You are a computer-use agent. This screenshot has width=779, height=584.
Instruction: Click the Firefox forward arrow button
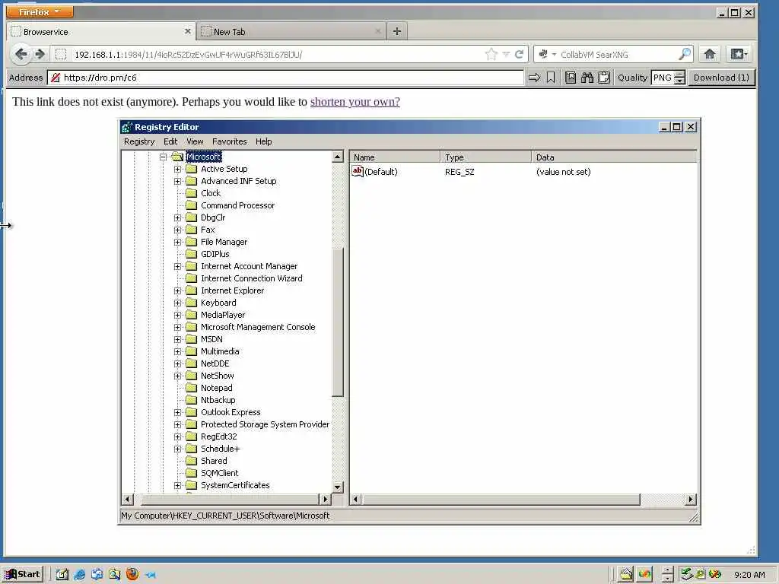click(x=40, y=54)
